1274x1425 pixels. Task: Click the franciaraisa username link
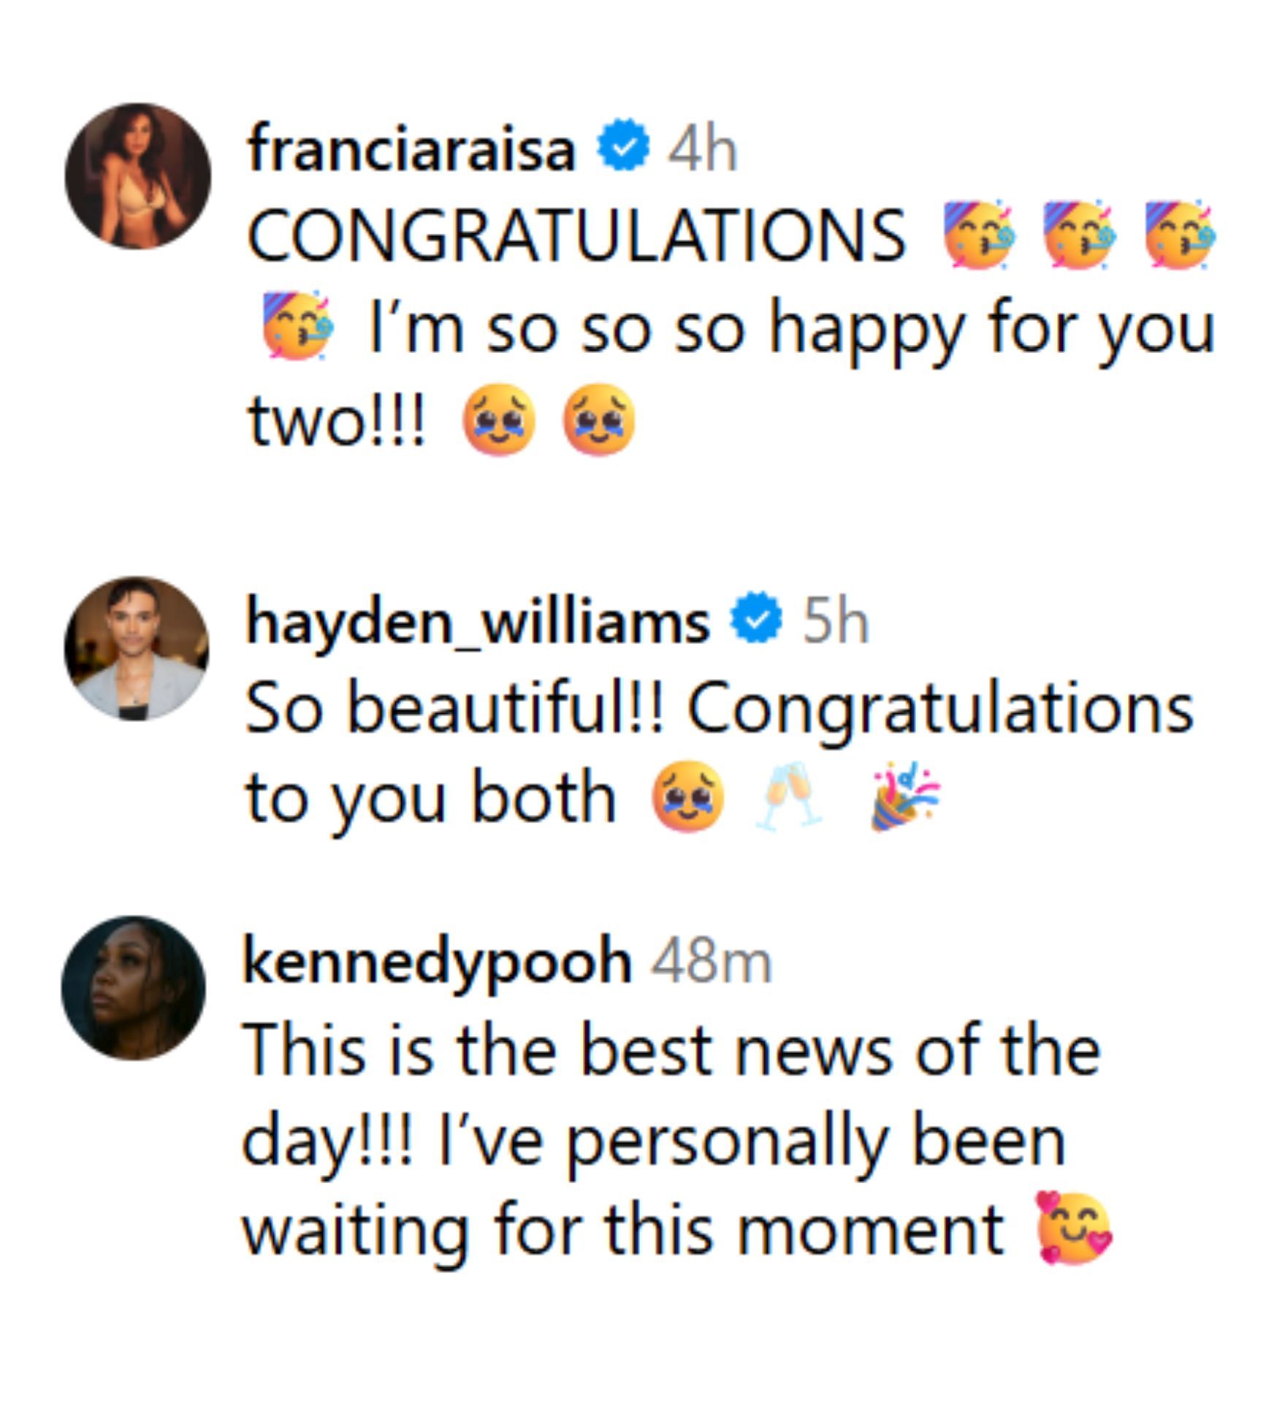pyautogui.click(x=411, y=149)
